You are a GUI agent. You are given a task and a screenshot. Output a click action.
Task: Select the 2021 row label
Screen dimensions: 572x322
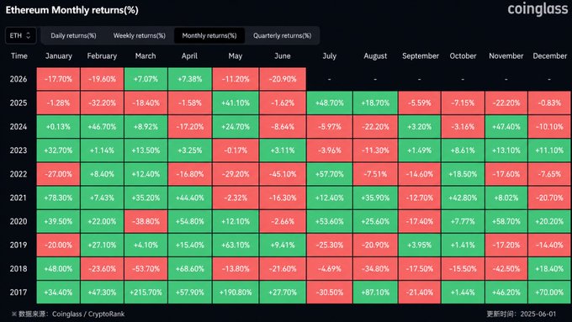click(x=19, y=198)
